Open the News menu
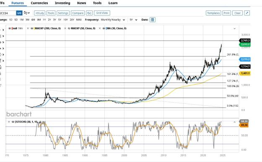This screenshot has width=262, height=162. point(82,3)
